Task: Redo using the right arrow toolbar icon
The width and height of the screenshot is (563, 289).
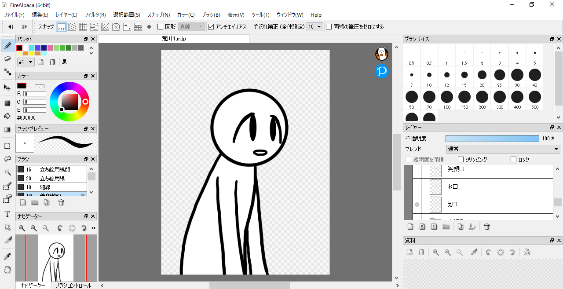Action: pos(25,27)
